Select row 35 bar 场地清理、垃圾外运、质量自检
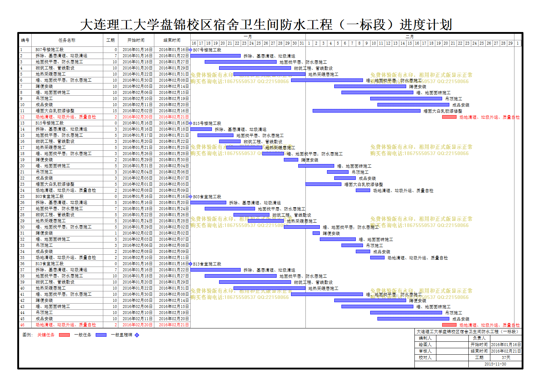This screenshot has height=386, width=540. point(377,258)
